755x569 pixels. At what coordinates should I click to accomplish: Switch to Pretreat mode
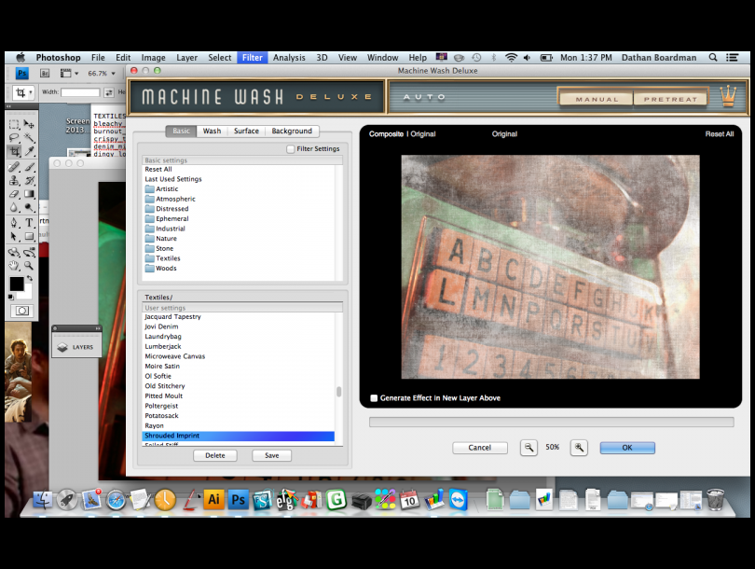click(x=670, y=99)
